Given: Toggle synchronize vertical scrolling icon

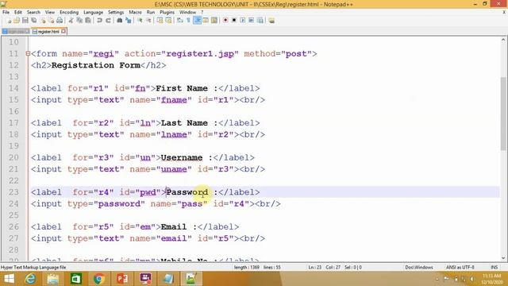Looking at the screenshot, I should tap(160, 21).
